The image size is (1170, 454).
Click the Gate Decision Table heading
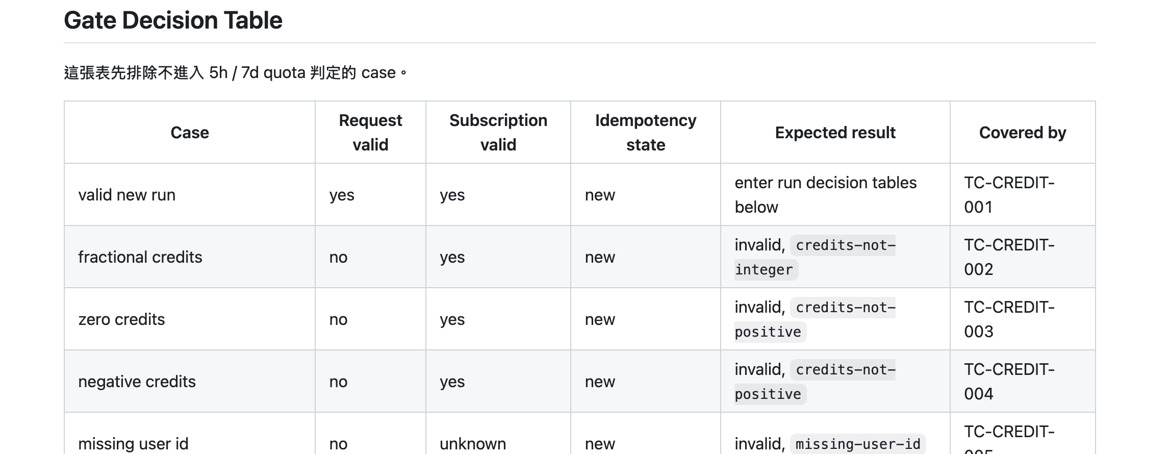tap(173, 20)
